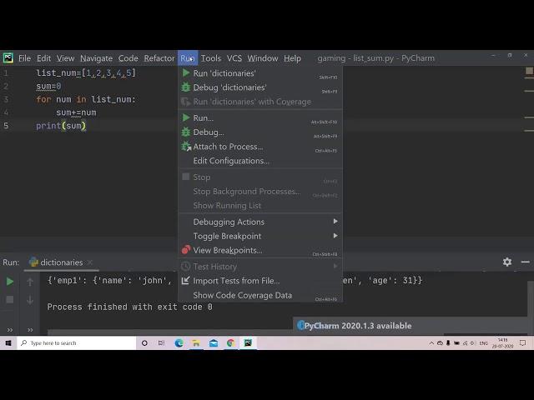Expand Debugging Actions submenu
Viewport: 534px width, 400px height.
click(x=260, y=222)
